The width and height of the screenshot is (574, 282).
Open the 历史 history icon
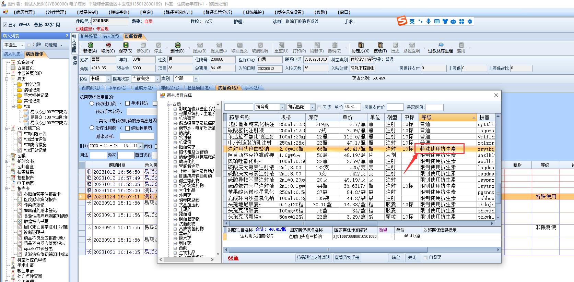(x=395, y=45)
